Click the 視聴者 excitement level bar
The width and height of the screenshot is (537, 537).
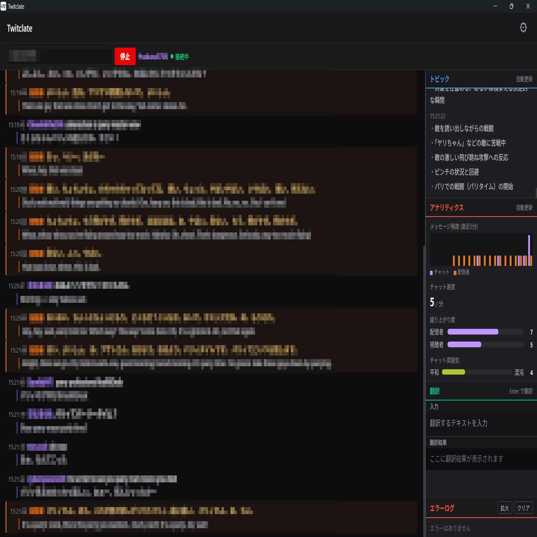click(x=486, y=345)
